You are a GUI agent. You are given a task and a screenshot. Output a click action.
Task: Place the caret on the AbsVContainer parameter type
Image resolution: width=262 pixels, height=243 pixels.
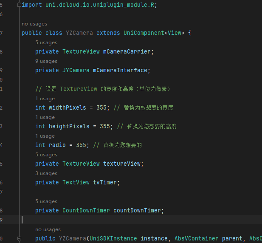click(x=197, y=238)
